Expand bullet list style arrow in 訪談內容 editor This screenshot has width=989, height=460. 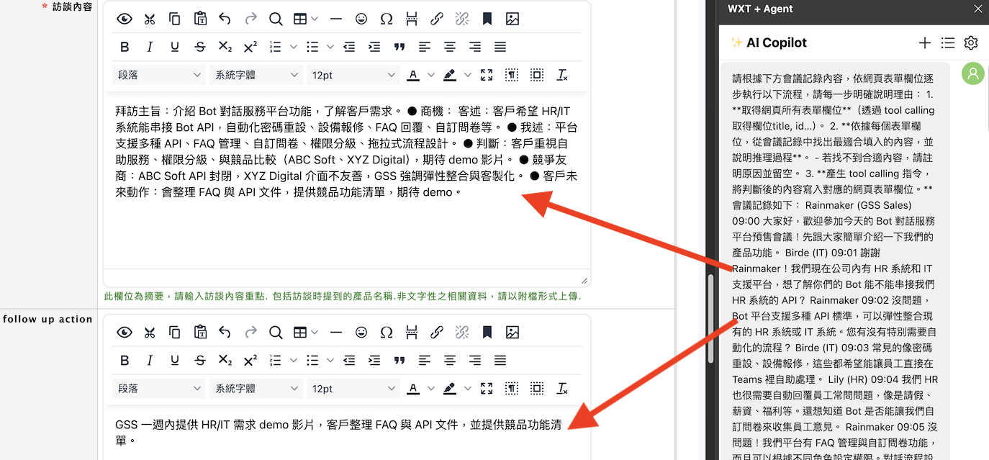pyautogui.click(x=330, y=47)
